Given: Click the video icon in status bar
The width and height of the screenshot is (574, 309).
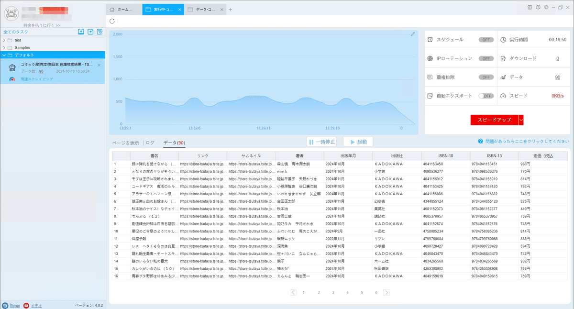Looking at the screenshot, I should pos(26,305).
